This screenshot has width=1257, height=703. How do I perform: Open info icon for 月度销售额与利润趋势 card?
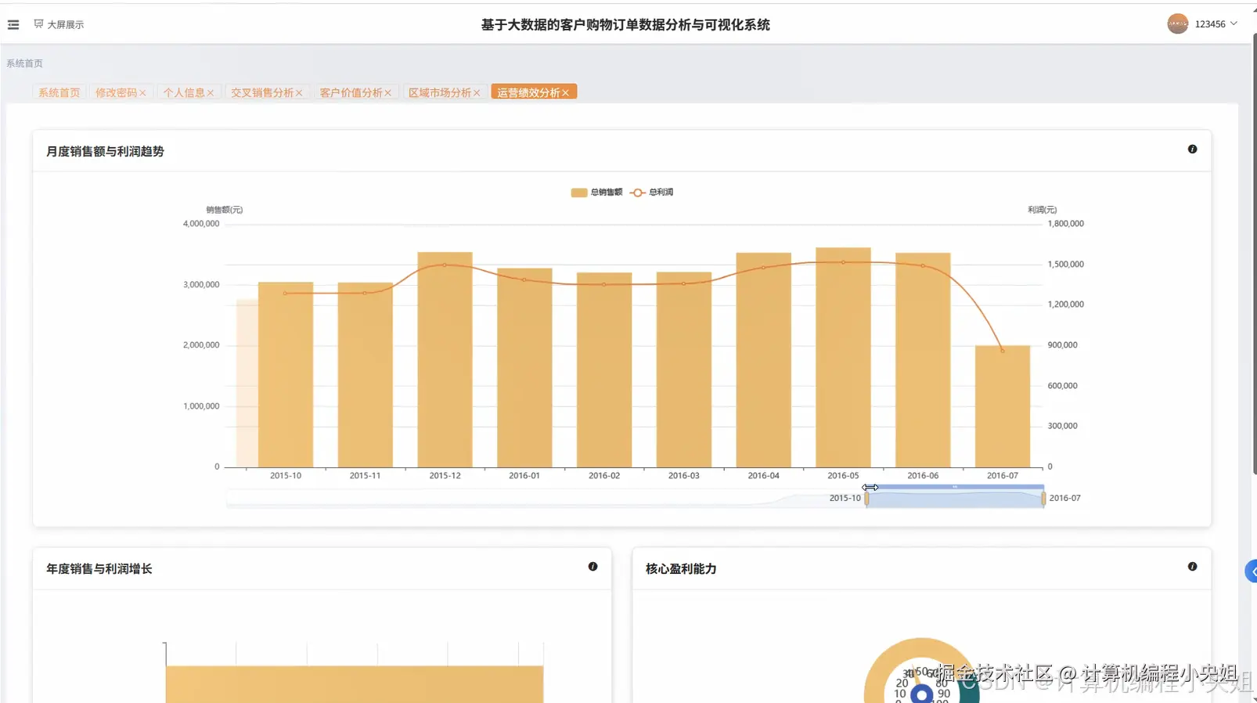1192,149
